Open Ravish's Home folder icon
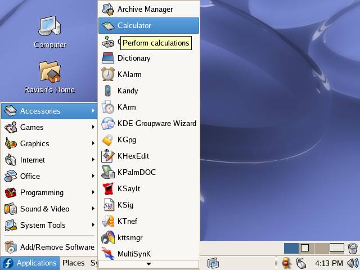 pos(49,76)
